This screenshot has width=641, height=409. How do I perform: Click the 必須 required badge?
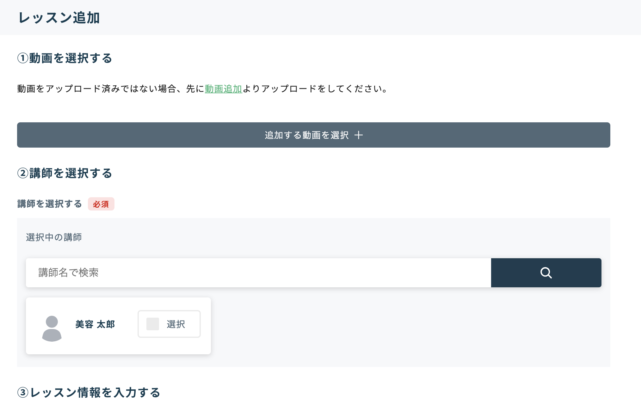coord(101,204)
